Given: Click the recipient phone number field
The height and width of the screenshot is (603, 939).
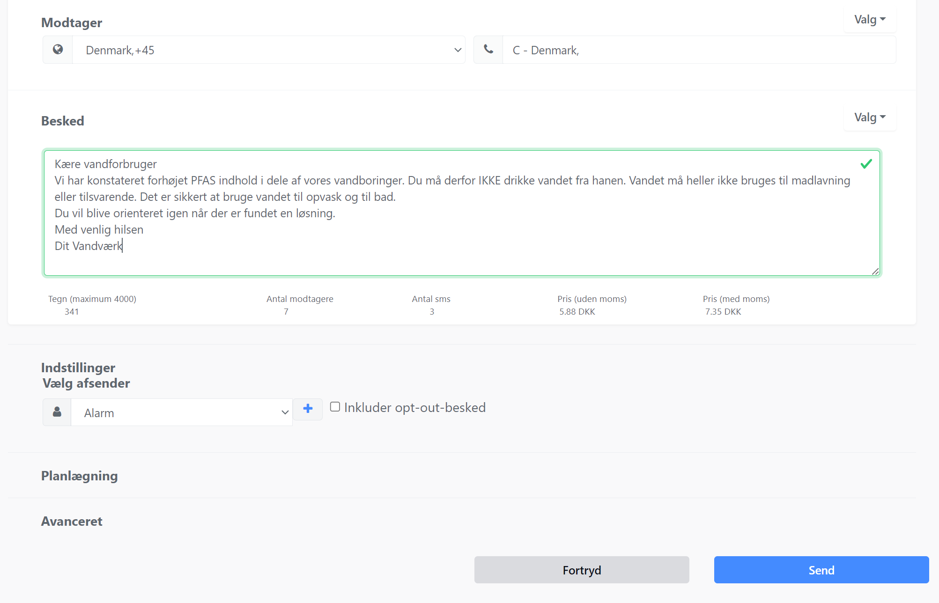Looking at the screenshot, I should (699, 50).
